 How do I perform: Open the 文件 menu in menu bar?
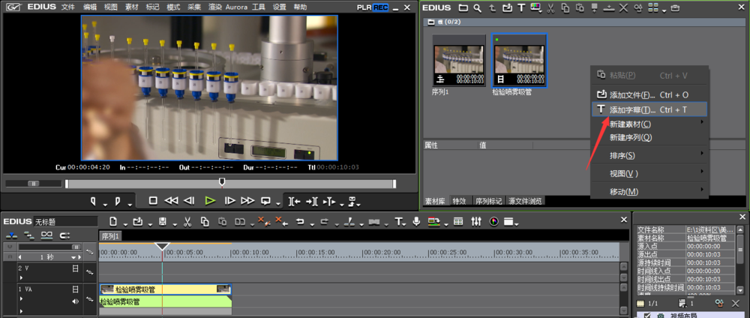(68, 7)
